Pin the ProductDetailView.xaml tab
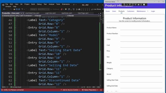The height and width of the screenshot is (93, 166). pyautogui.click(x=21, y=13)
